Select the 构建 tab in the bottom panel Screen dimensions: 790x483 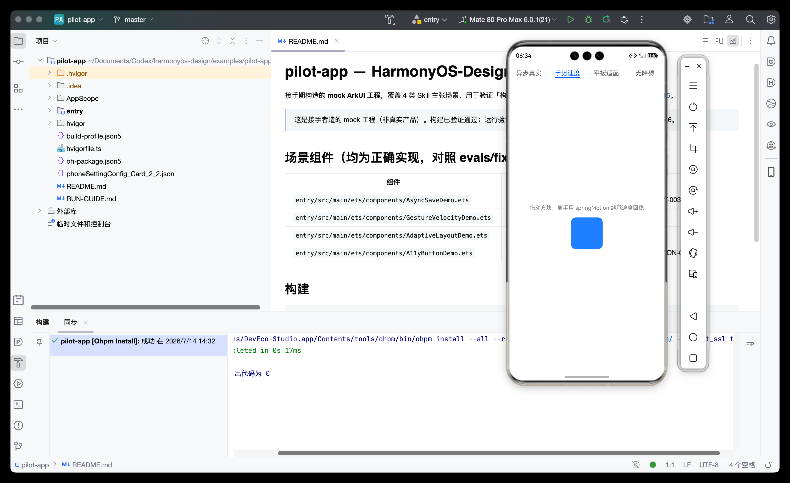coord(42,322)
